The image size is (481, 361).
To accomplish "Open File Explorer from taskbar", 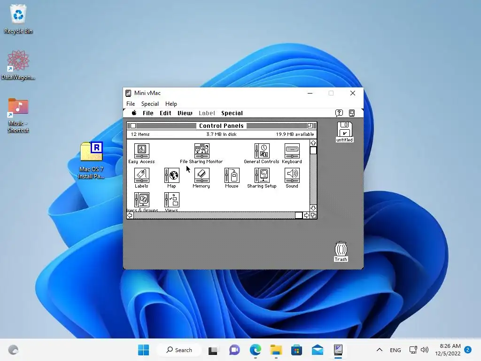I will [276, 350].
